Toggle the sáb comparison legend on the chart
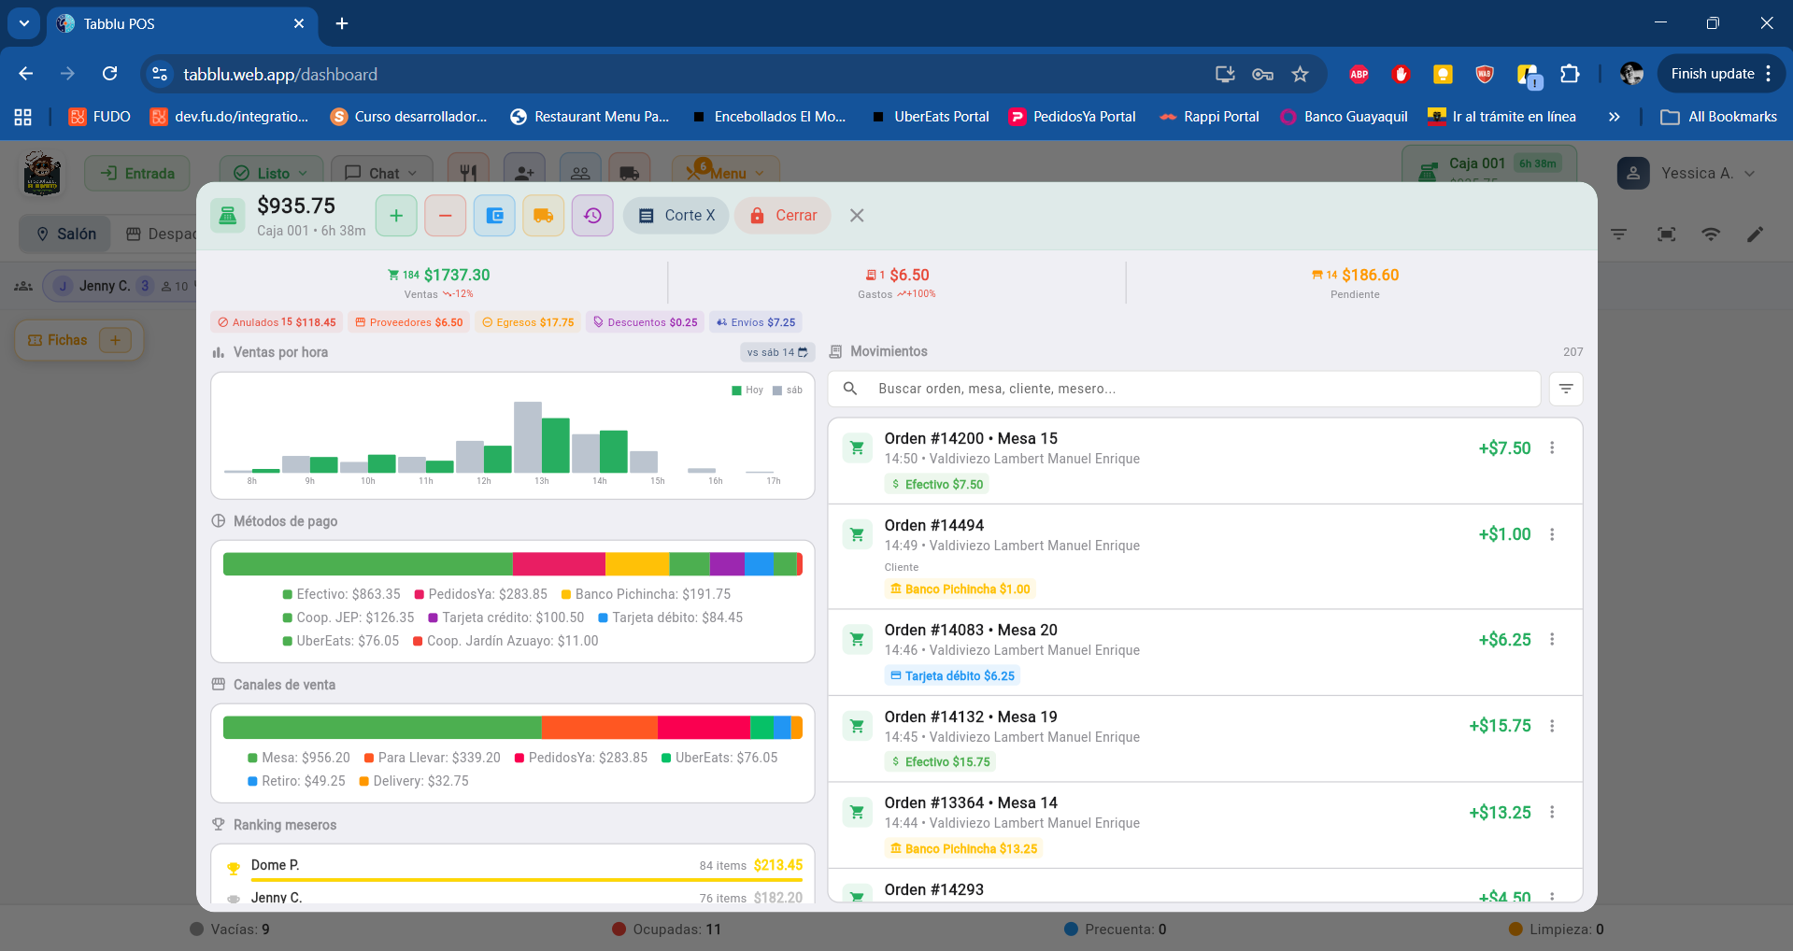 point(788,390)
